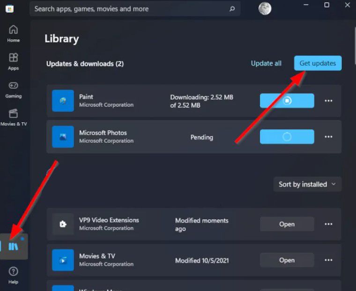Click the vertical scrollbar
356x291 pixels.
click(x=355, y=45)
